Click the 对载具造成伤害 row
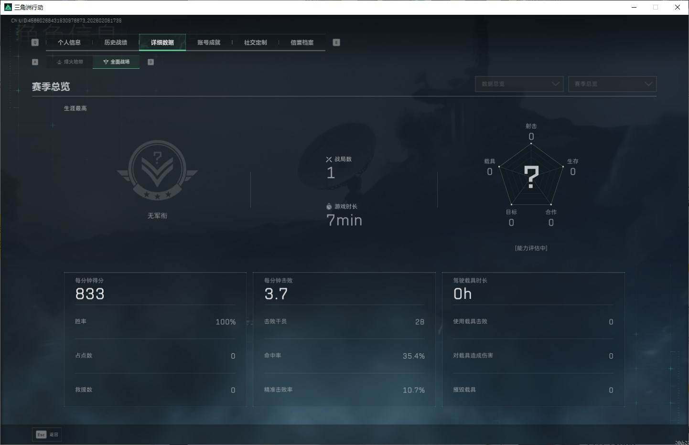 (x=533, y=356)
